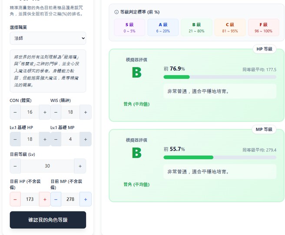This screenshot has width=285, height=235.
Task: Click red minus for 目前 HP
Action: pyautogui.click(x=16, y=199)
